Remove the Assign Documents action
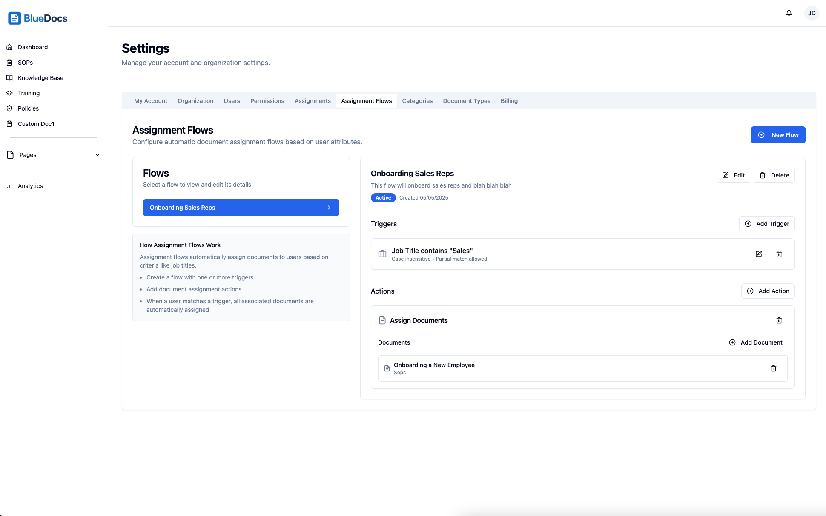The image size is (826, 516). pyautogui.click(x=780, y=320)
